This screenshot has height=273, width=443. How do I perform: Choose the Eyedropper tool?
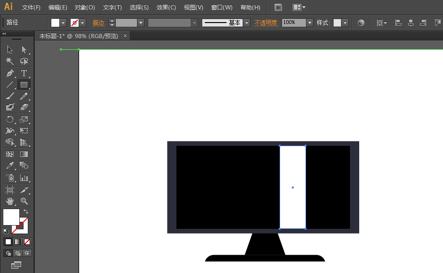tap(9, 165)
